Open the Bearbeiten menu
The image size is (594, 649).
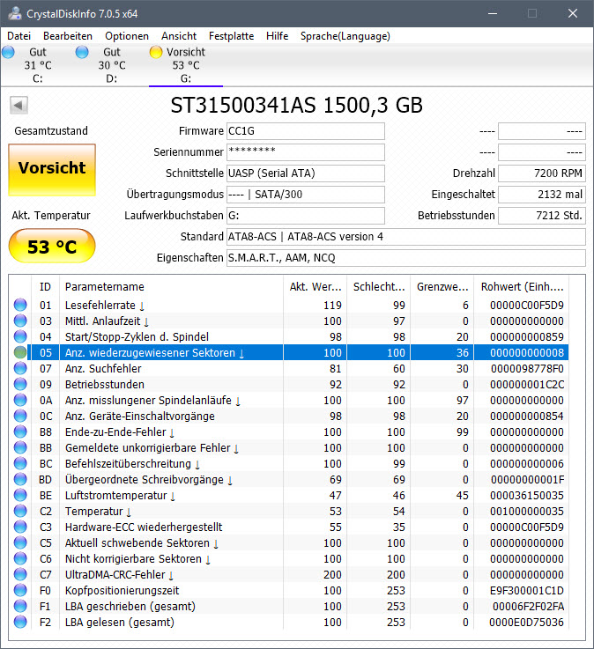pos(68,36)
